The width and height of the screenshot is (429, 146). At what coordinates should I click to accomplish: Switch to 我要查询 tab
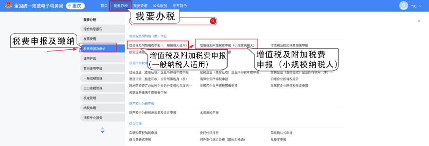click(140, 6)
